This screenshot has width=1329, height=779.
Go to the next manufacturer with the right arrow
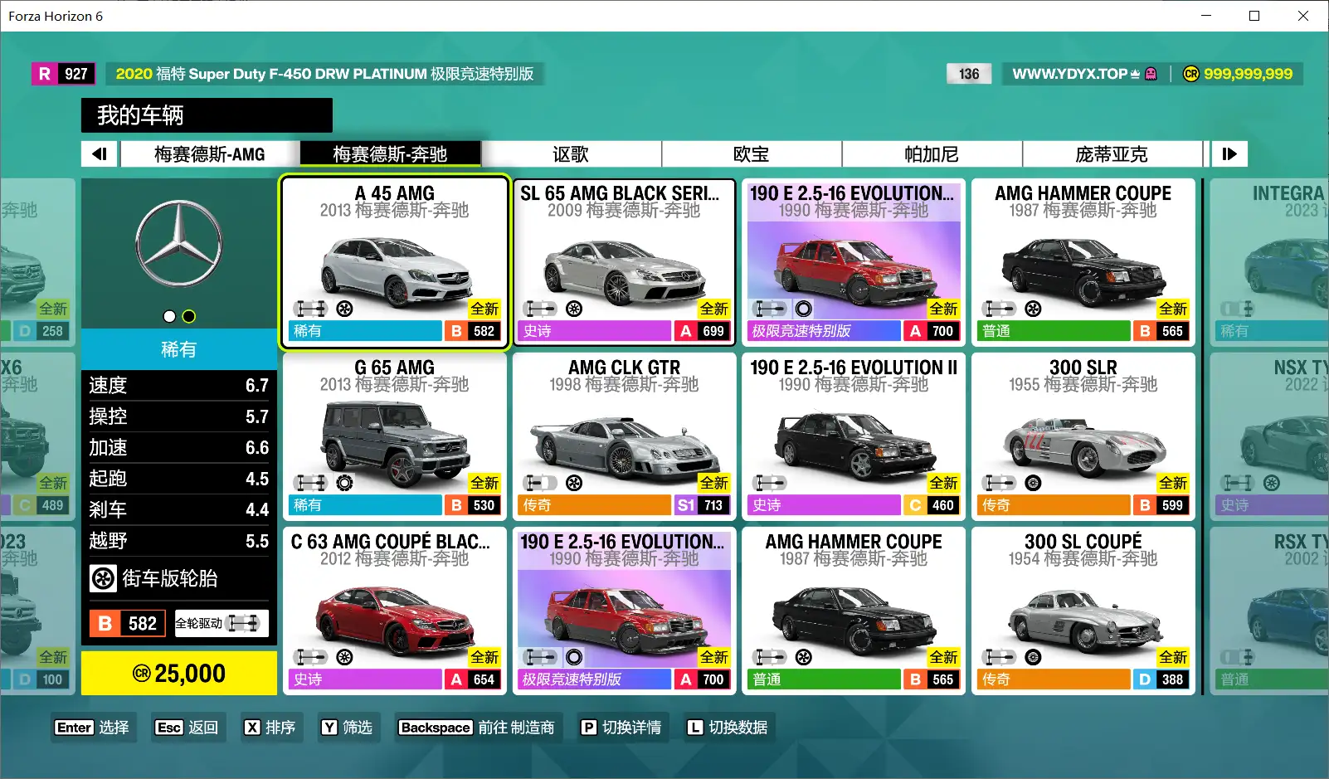tap(1229, 153)
